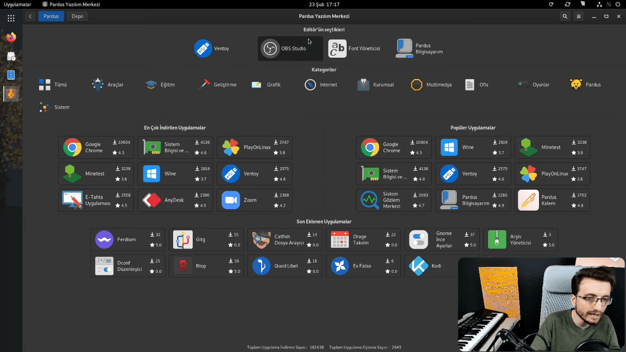Open the Uygulamalar menu in top panel
The height and width of the screenshot is (352, 626).
coord(18,4)
